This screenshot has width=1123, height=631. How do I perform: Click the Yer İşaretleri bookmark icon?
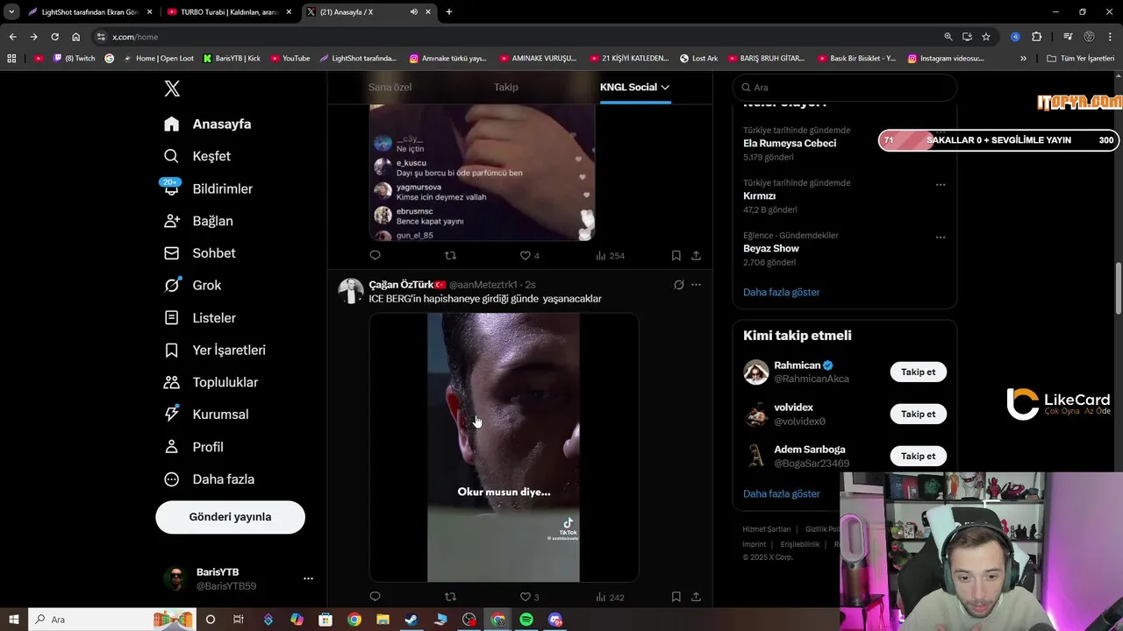172,350
